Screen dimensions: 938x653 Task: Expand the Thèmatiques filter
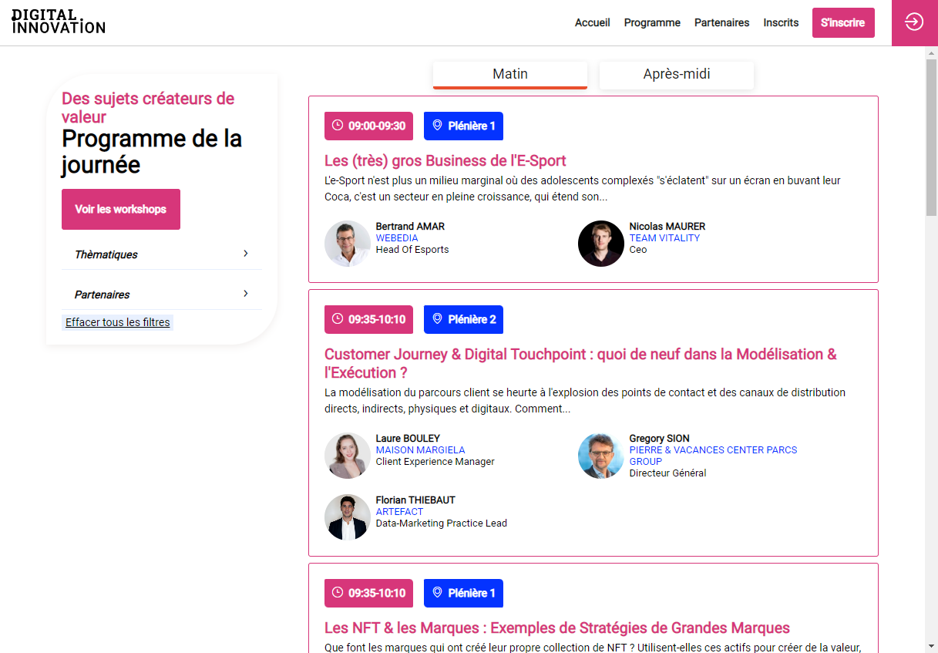click(x=162, y=254)
